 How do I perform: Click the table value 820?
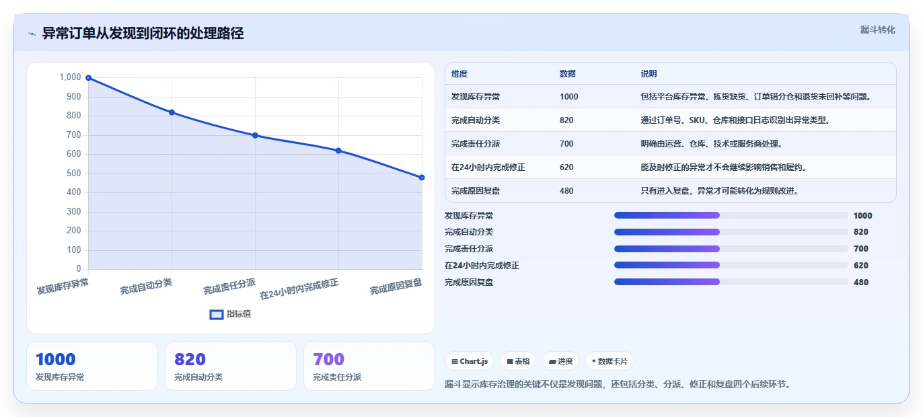coord(566,120)
